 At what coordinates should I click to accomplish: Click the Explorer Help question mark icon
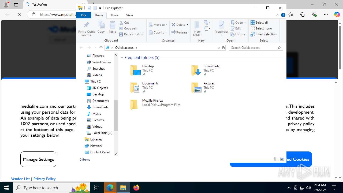click(x=283, y=15)
